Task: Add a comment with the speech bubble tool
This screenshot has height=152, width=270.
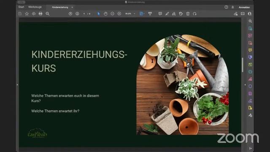Action: [x=160, y=14]
